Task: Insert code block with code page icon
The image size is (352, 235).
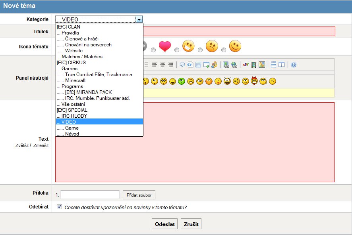Action: point(190,65)
